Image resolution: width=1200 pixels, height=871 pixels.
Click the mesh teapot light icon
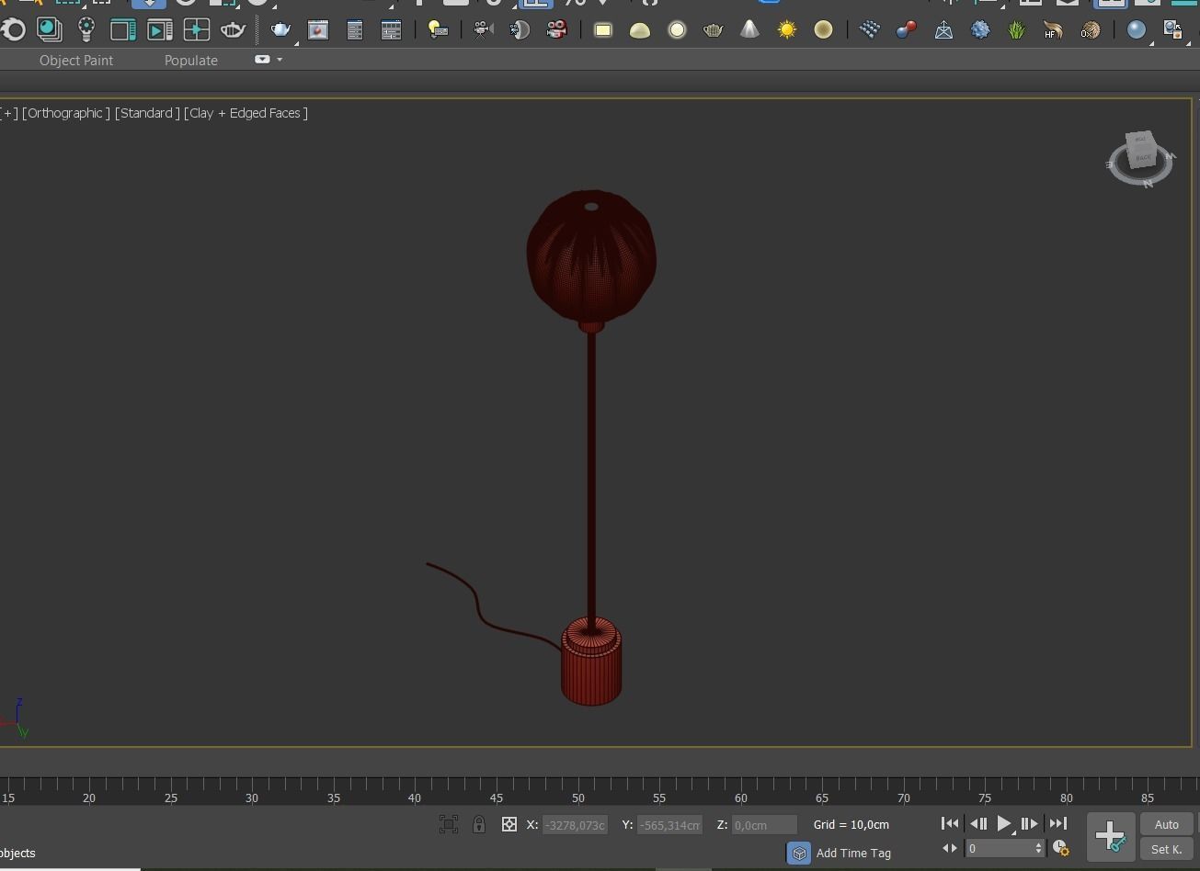coord(713,30)
